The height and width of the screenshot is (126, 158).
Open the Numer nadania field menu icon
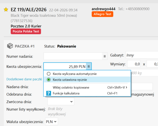point(105,56)
